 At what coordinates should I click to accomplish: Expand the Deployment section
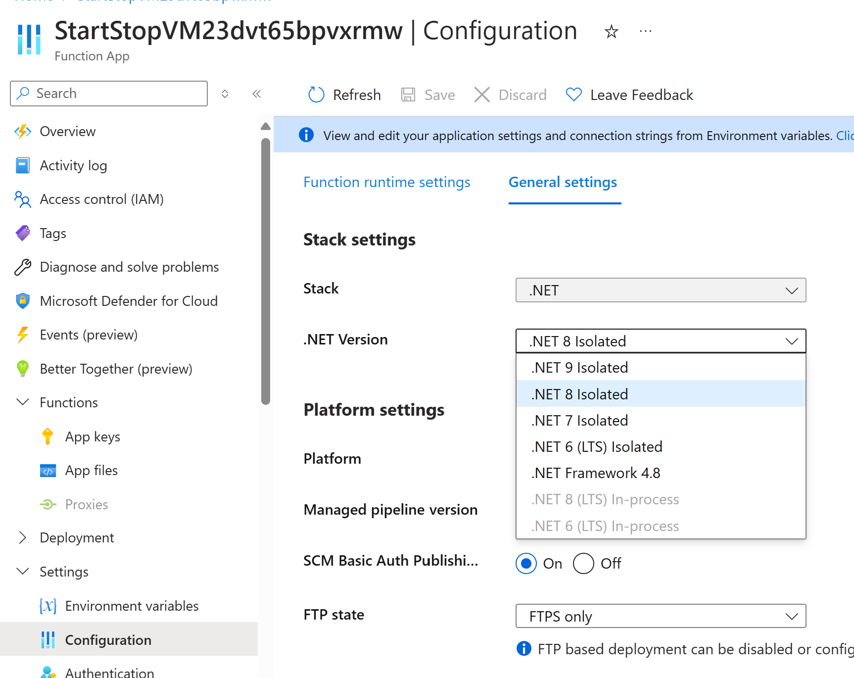[23, 538]
